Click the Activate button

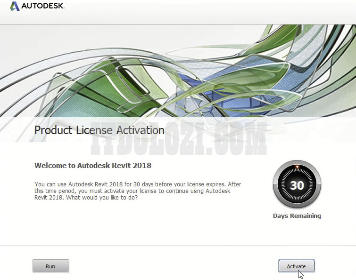pyautogui.click(x=296, y=266)
